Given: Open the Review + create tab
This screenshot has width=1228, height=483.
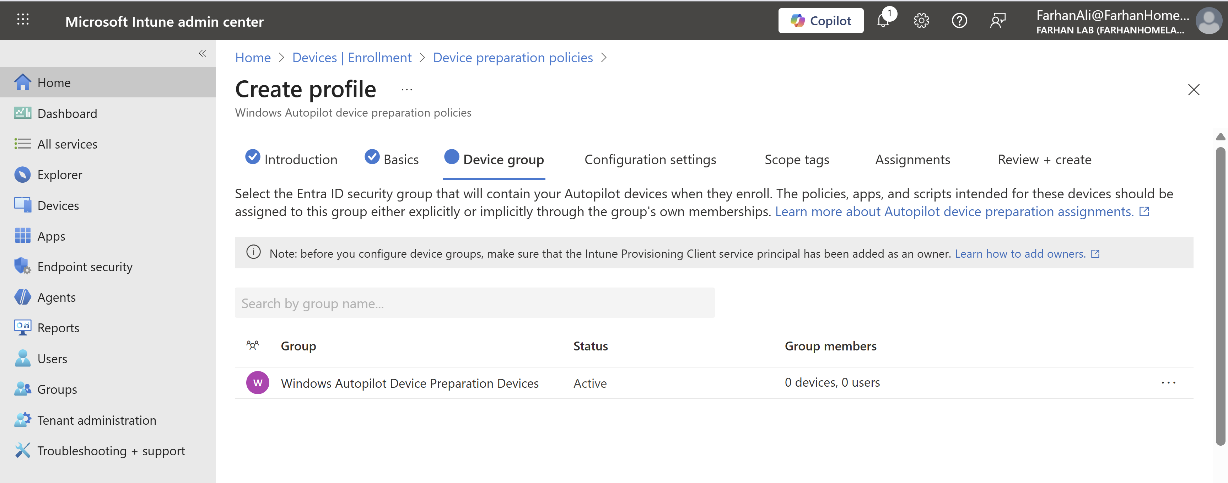Looking at the screenshot, I should (1044, 159).
